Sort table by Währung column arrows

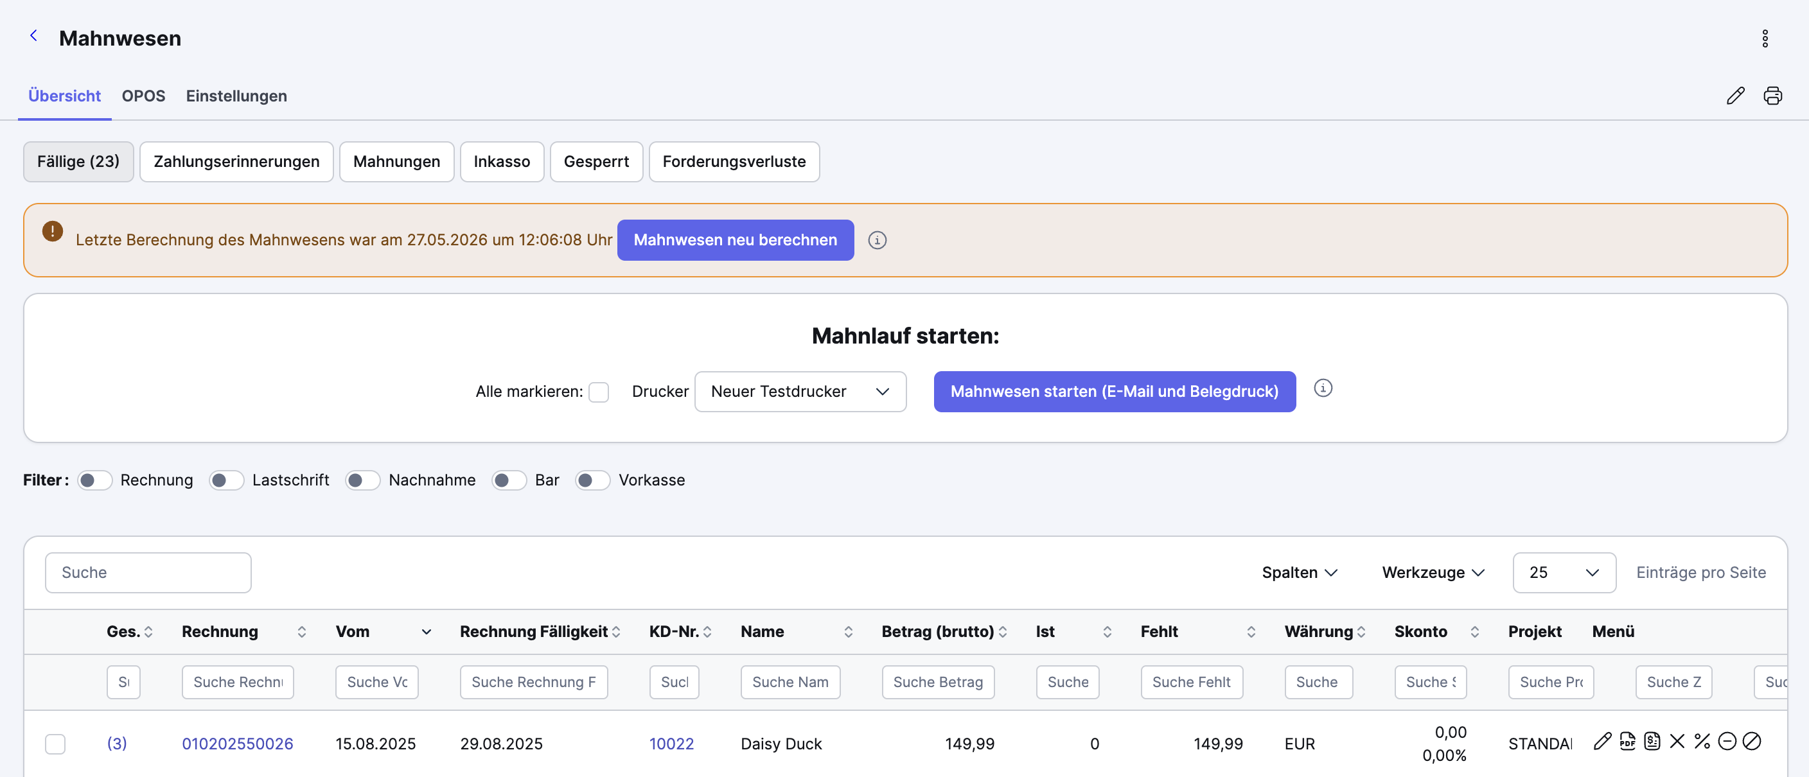pyautogui.click(x=1362, y=633)
